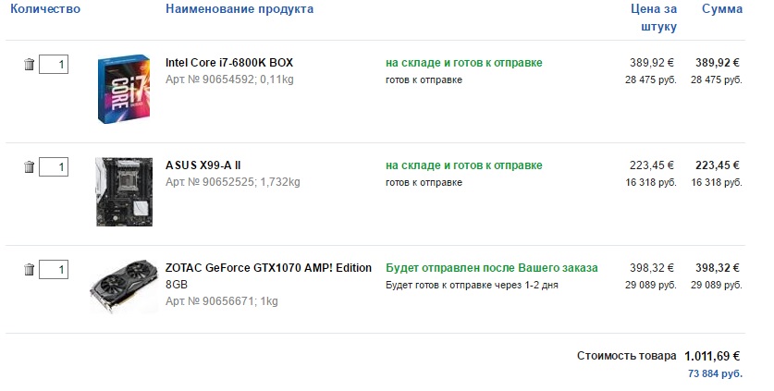Click the Сумма column header
774x391 pixels.
coord(721,9)
